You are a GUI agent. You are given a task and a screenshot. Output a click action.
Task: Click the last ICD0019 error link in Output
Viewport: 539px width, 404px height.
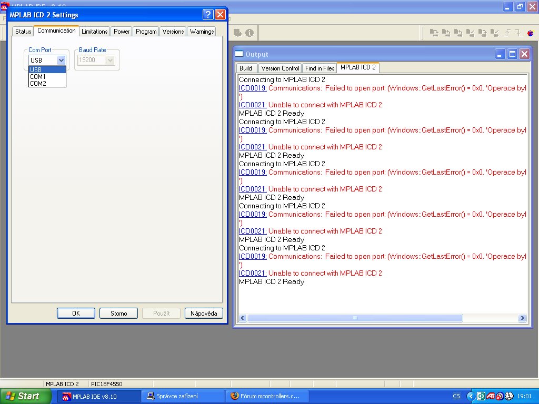253,257
